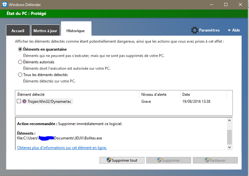Open Obtenez plus d'informations en ligne link
Screen dimensions: 249x176
(x=62, y=148)
